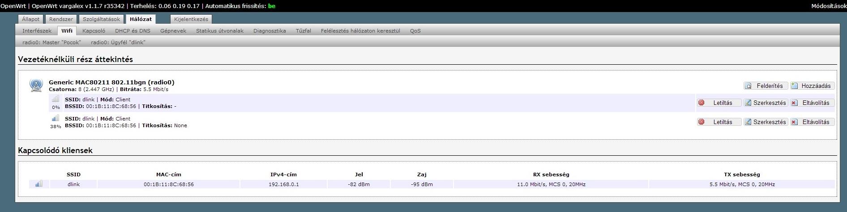The width and height of the screenshot is (847, 212).
Task: Click the 38% signal strength icon
Action: click(56, 118)
